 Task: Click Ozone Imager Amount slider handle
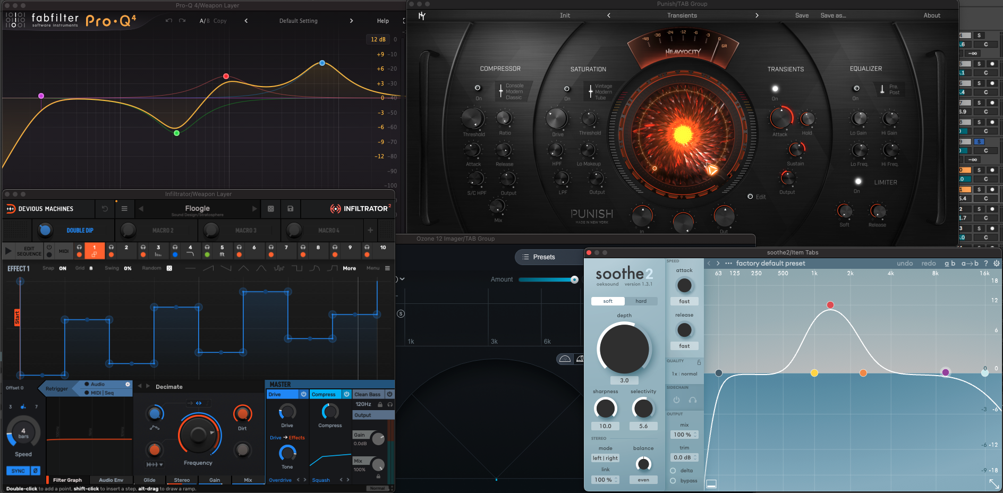click(574, 279)
